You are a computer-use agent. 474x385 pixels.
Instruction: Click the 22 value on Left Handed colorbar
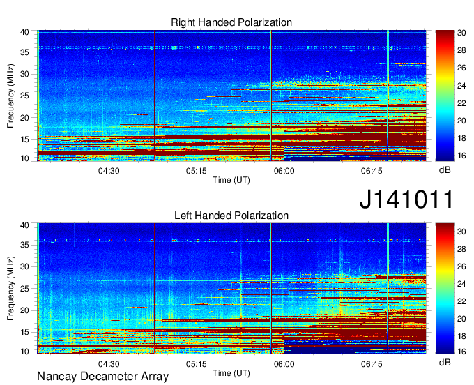[461, 301]
